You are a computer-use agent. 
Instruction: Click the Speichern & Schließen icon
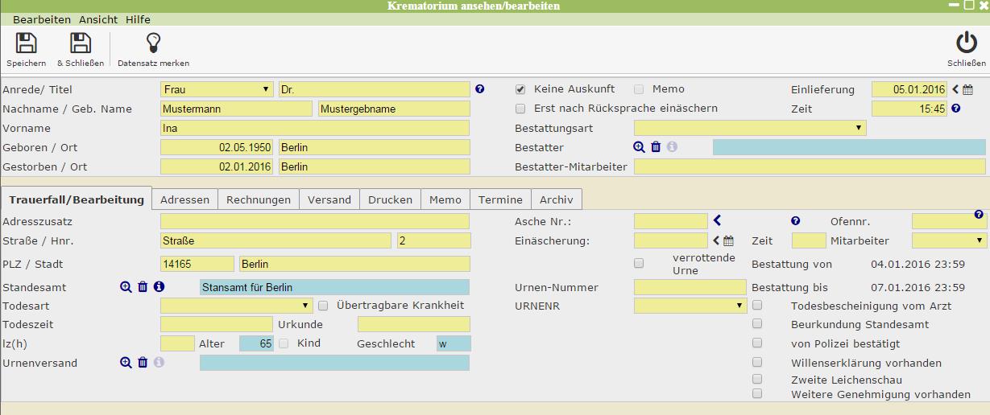[80, 43]
